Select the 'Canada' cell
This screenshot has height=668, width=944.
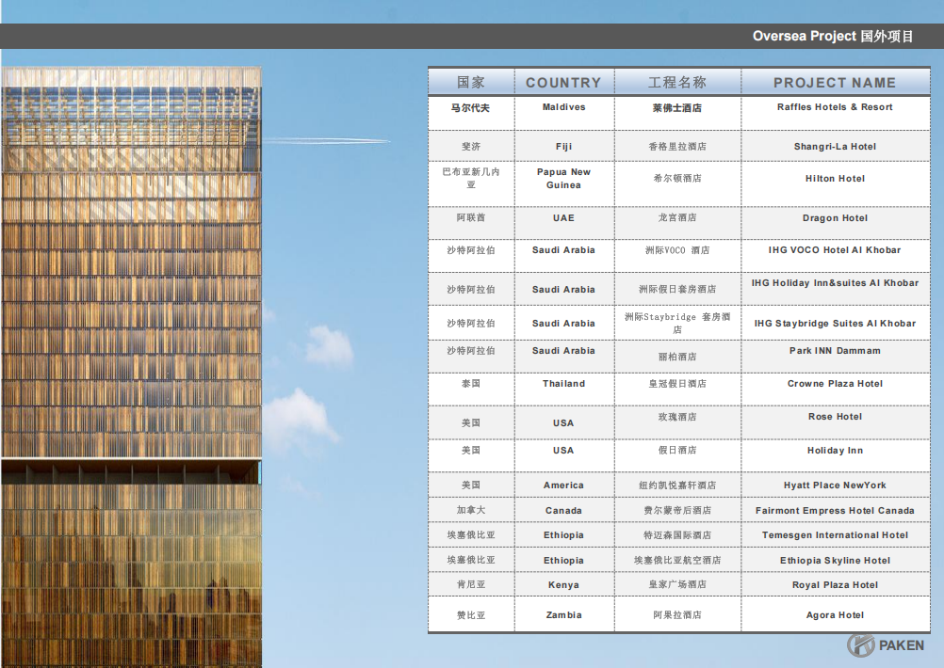[564, 510]
